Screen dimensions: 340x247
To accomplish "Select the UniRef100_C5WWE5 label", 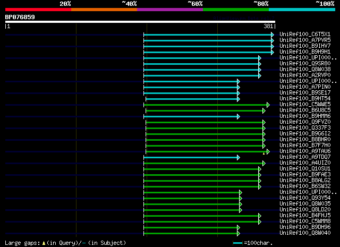I will coord(305,105).
